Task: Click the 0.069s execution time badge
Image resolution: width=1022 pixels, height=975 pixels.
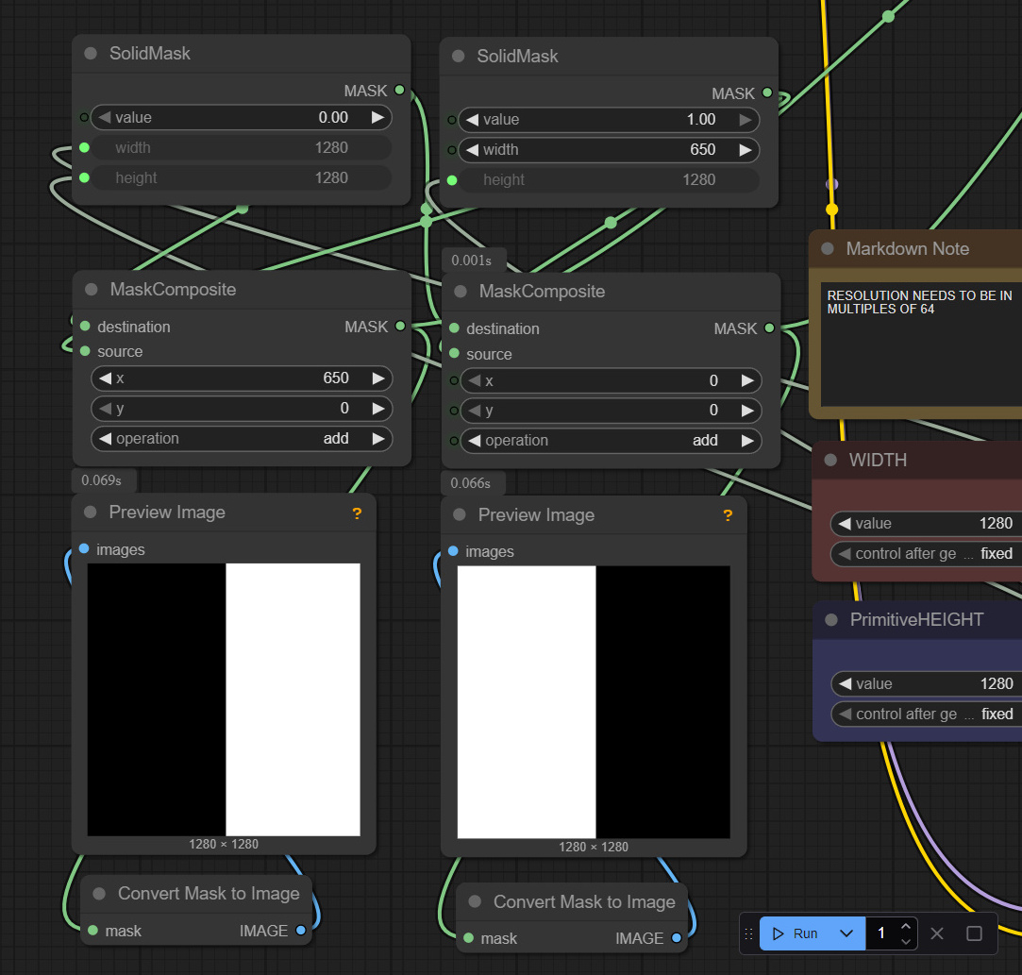Action: [x=104, y=480]
